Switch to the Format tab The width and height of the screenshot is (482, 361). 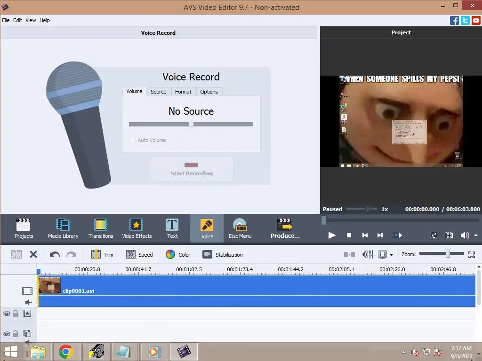coord(183,92)
